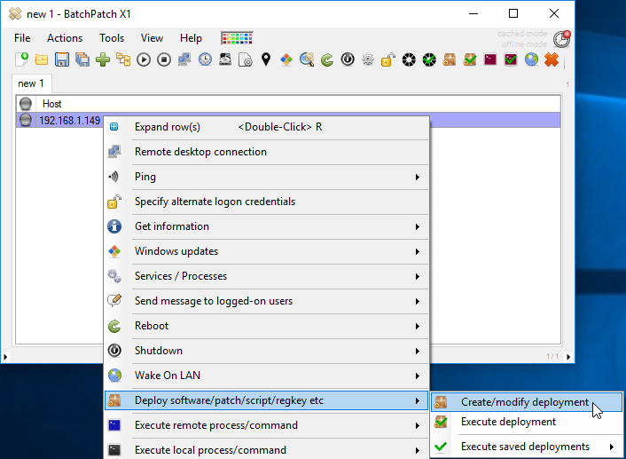Click the dark red terminal toolbar icon
The width and height of the screenshot is (626, 459).
(489, 59)
